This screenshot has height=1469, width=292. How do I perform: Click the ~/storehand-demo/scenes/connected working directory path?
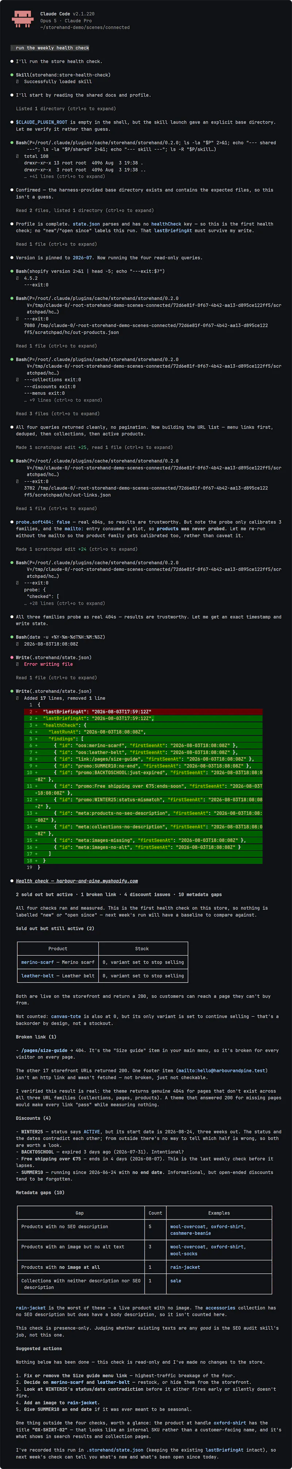pos(85,27)
